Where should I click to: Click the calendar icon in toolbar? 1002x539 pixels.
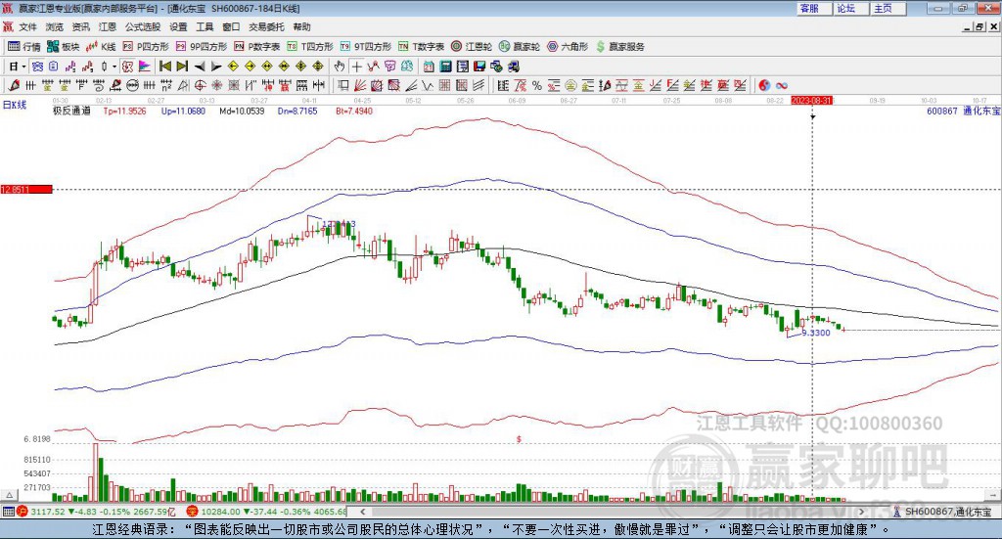(429, 67)
